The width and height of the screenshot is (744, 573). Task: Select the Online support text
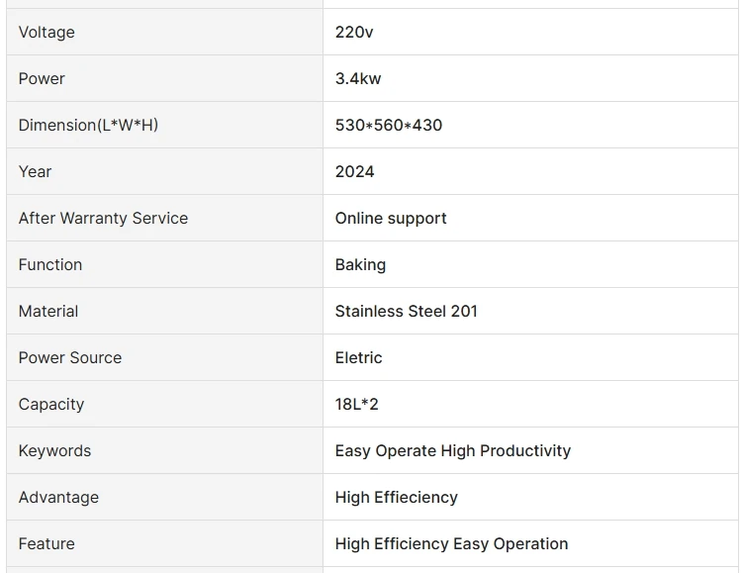click(x=391, y=219)
